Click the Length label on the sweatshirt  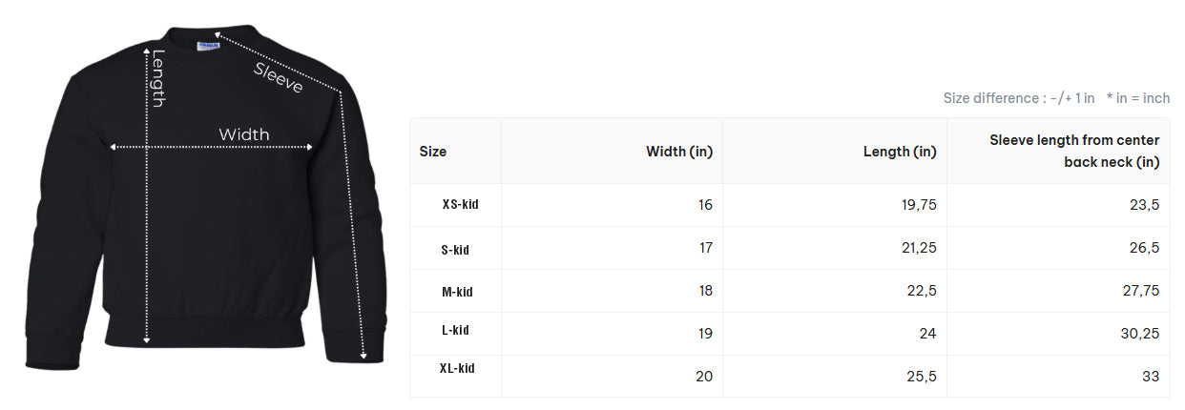(158, 78)
